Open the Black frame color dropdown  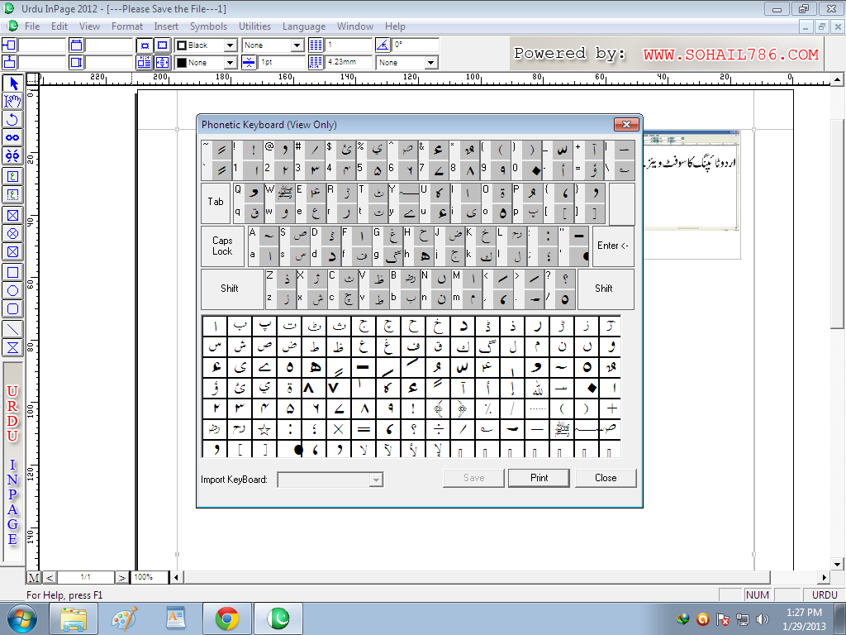coord(231,45)
